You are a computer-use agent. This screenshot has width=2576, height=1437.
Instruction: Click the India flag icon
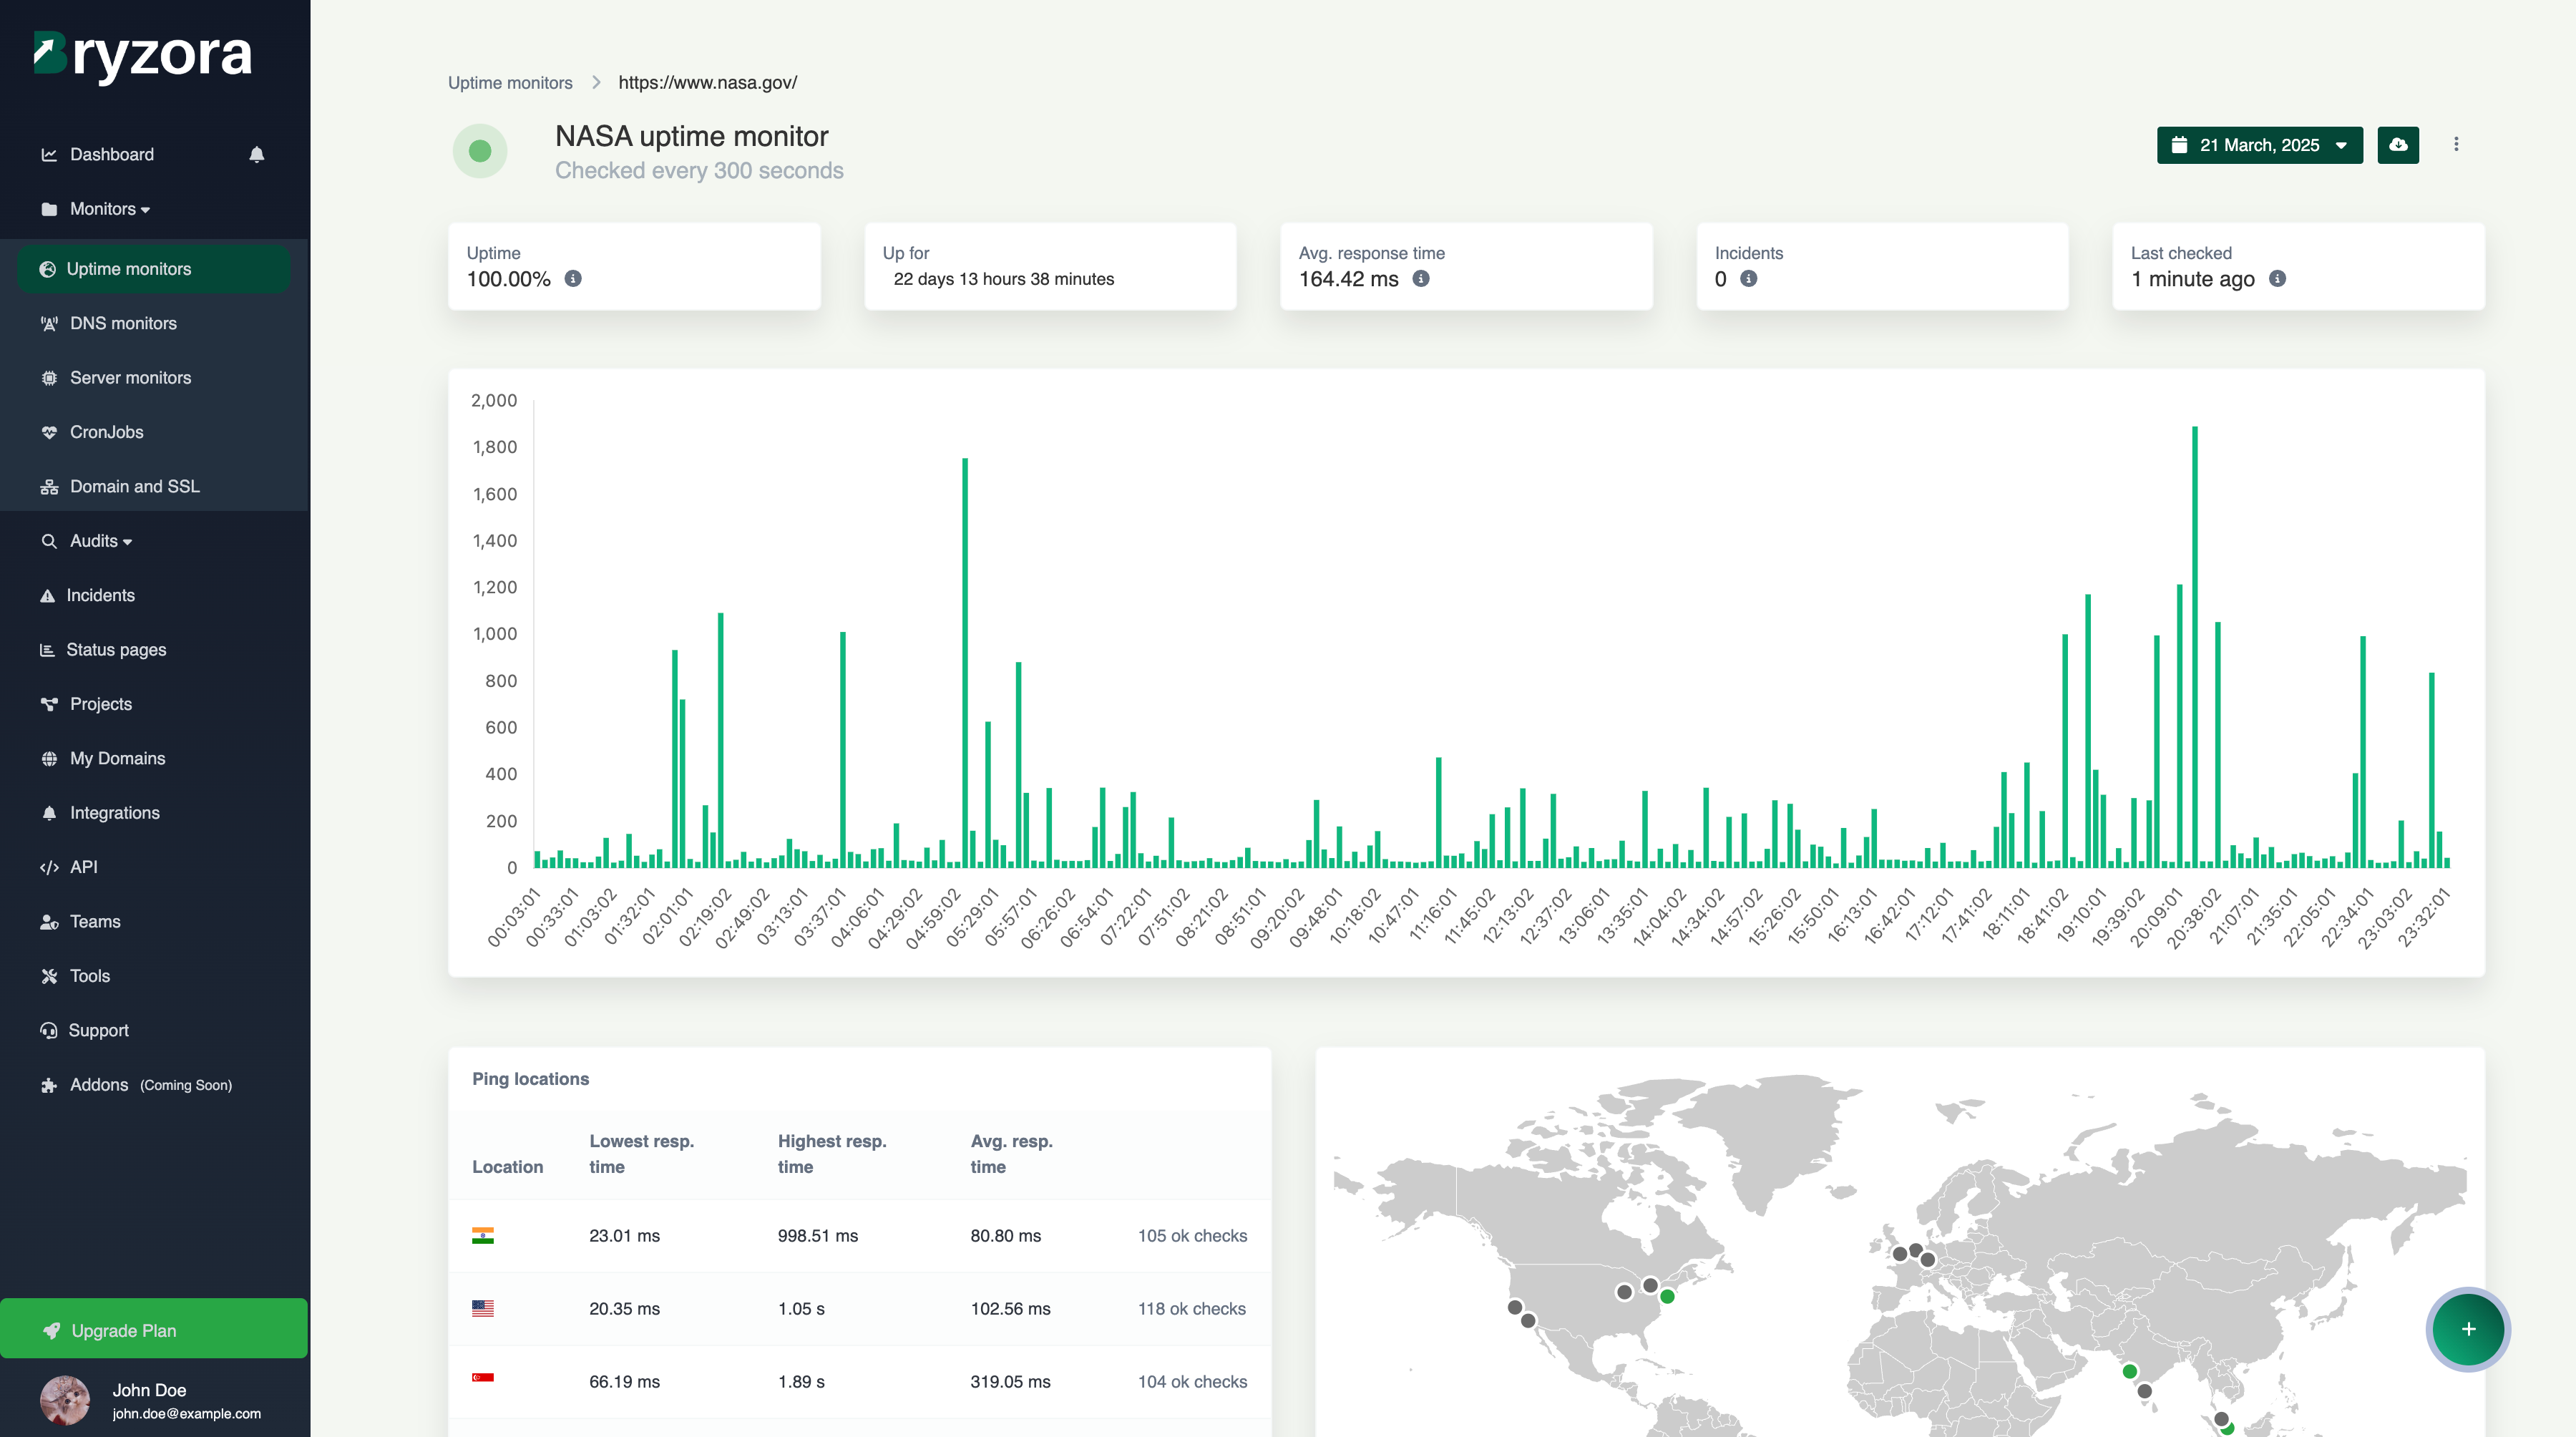[483, 1236]
